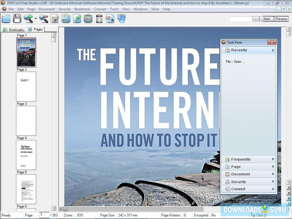The height and width of the screenshot is (219, 292).
Task: Switch to the Bookmarks tab
Action: pyautogui.click(x=14, y=30)
